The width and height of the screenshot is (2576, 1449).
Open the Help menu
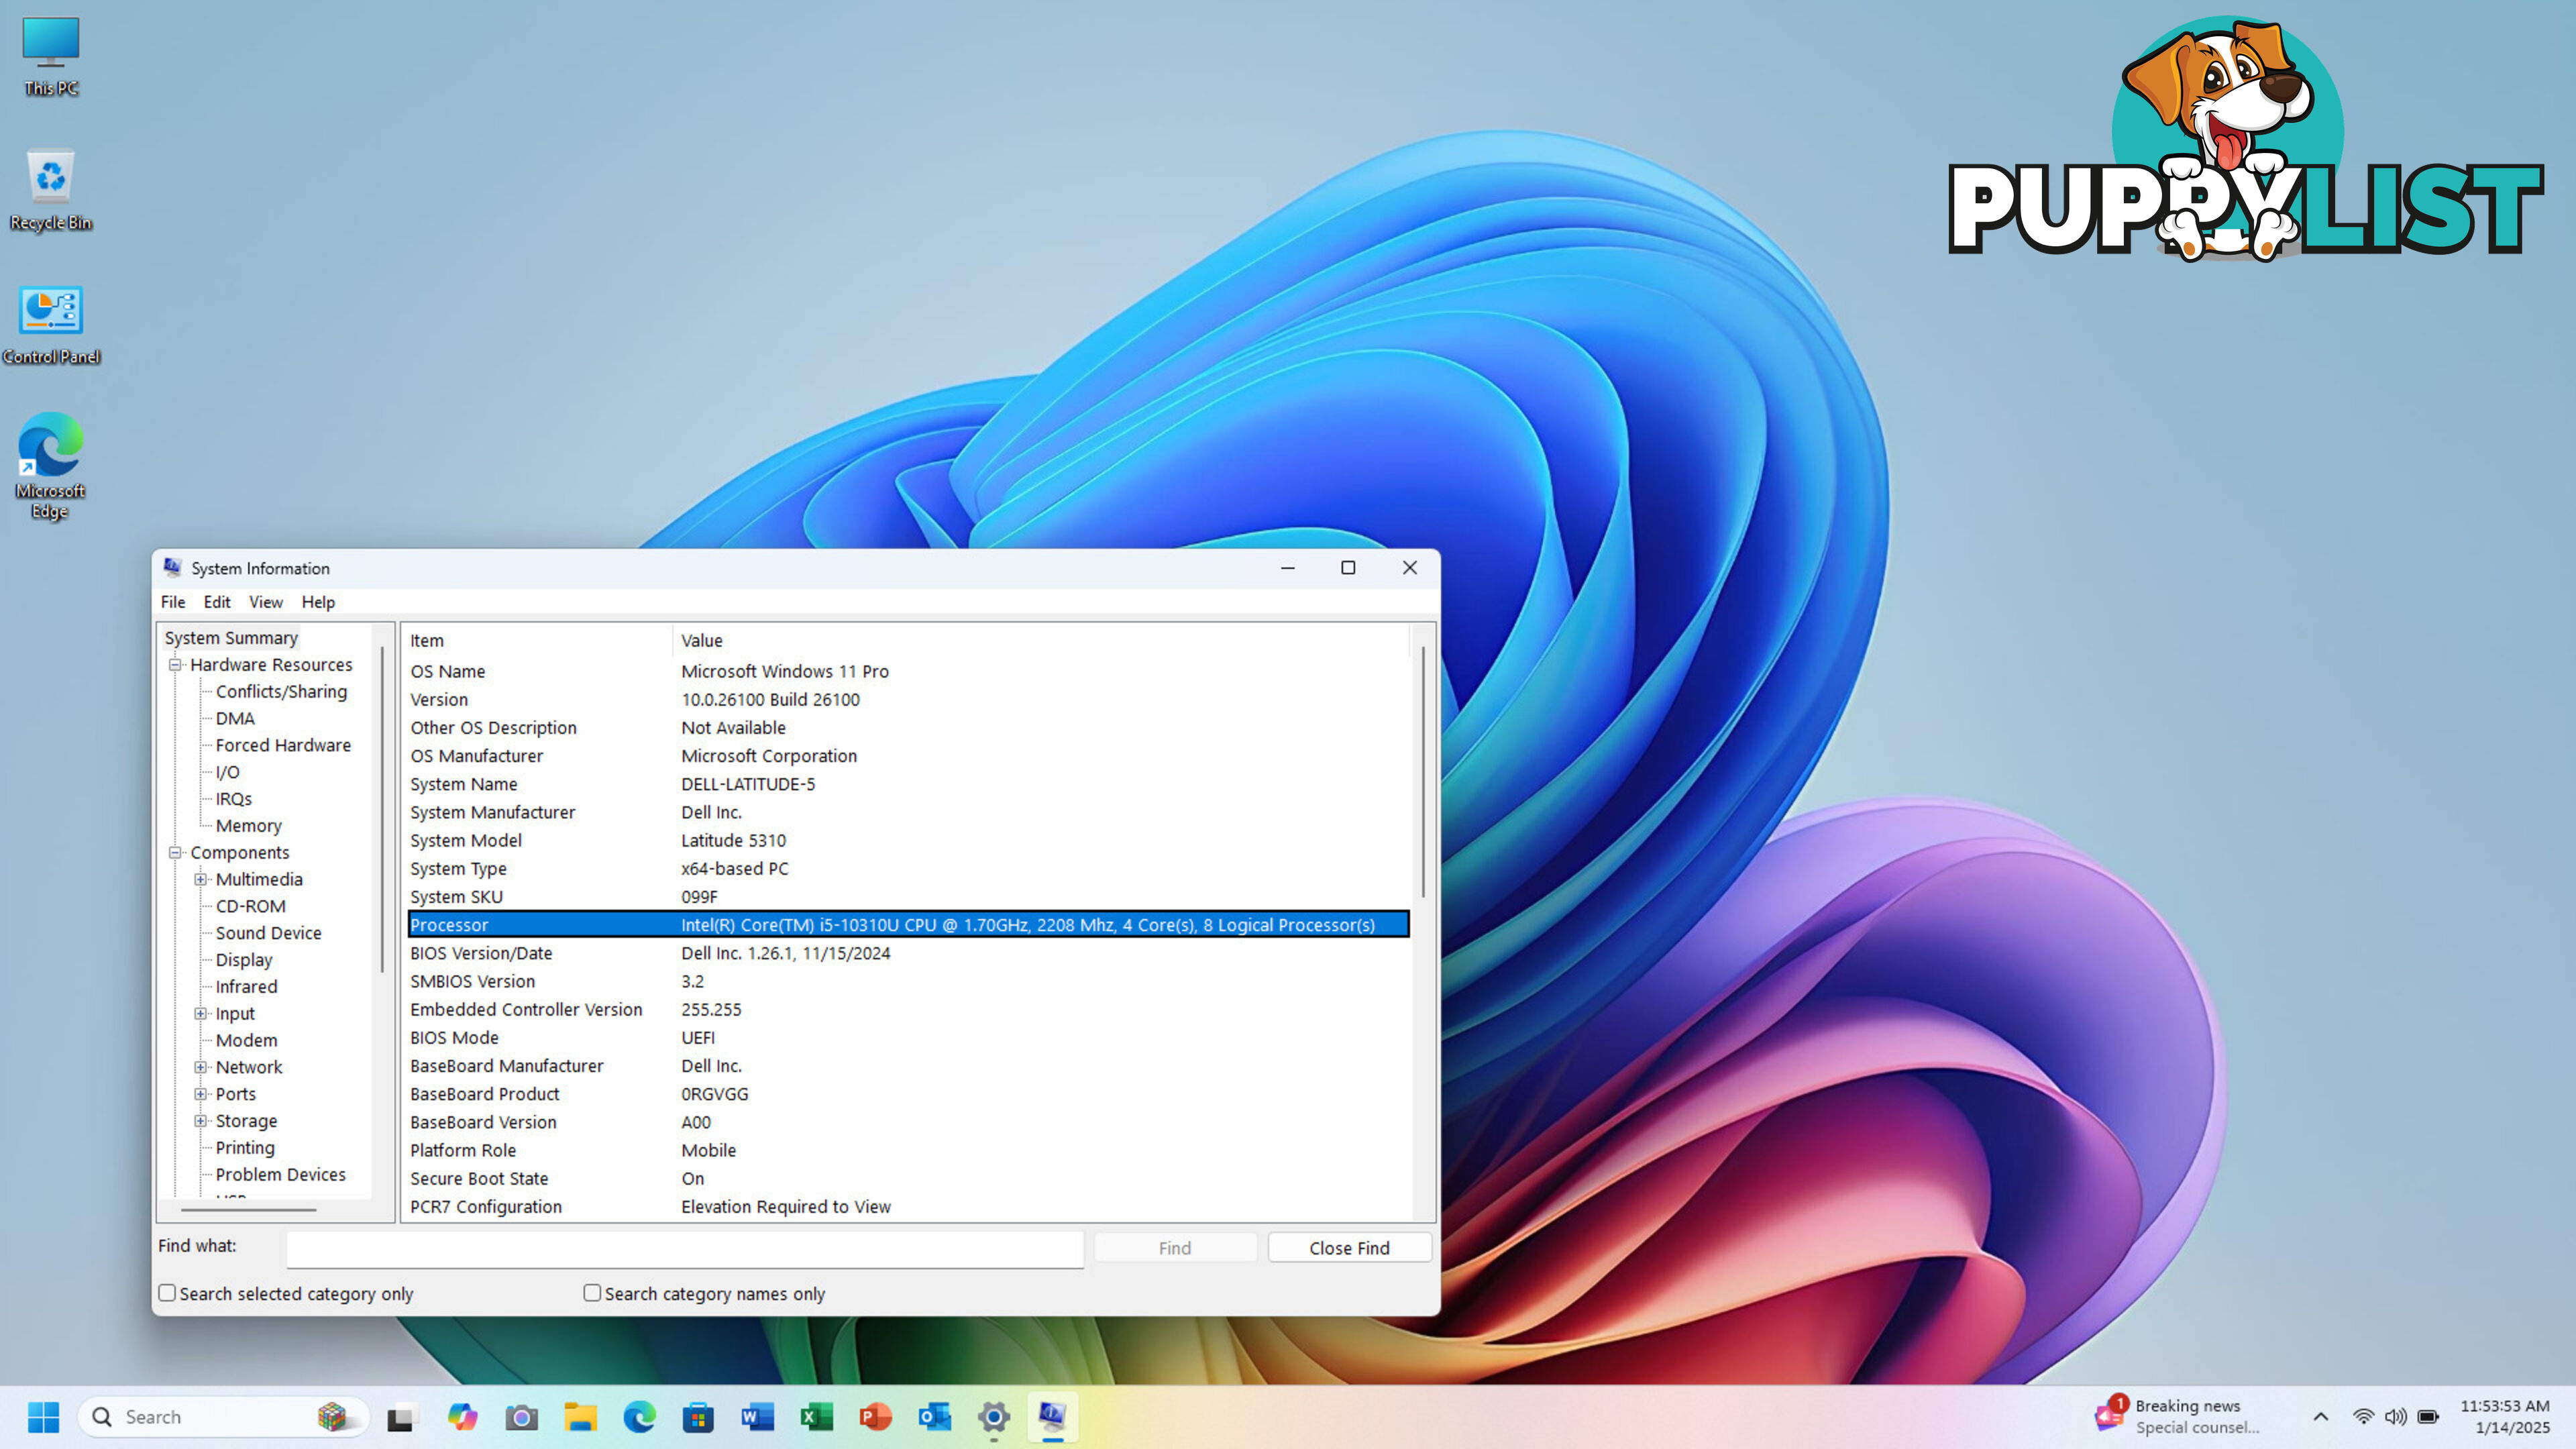[x=318, y=602]
